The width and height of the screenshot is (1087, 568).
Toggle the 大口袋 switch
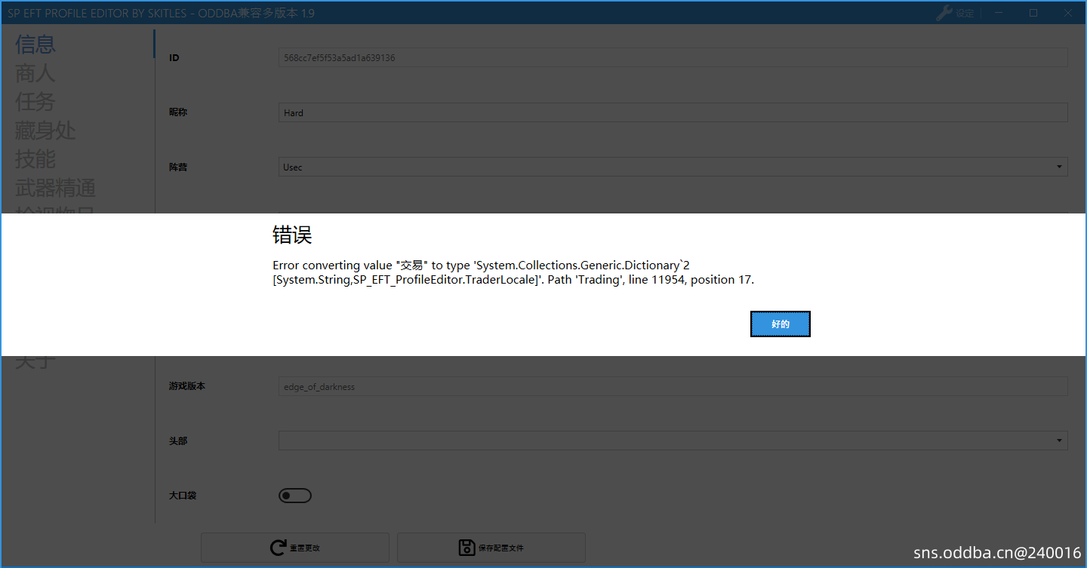coord(295,496)
